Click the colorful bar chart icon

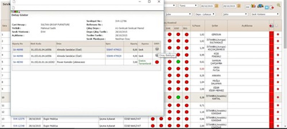[253, 6]
